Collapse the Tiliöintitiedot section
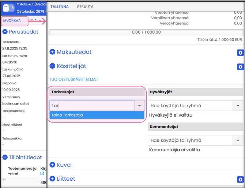This screenshot has width=245, height=188. [x=5, y=157]
